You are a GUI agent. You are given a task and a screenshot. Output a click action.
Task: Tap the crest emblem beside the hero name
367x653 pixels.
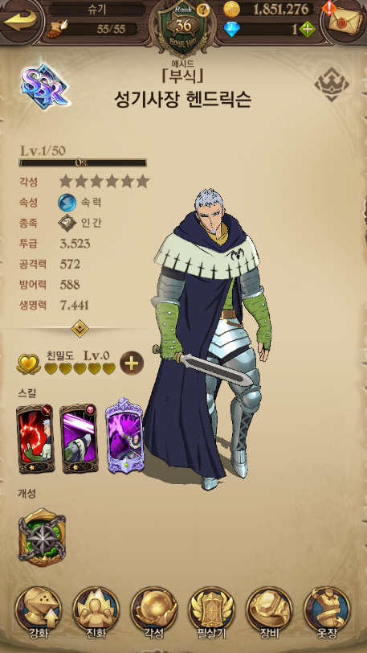[x=331, y=84]
